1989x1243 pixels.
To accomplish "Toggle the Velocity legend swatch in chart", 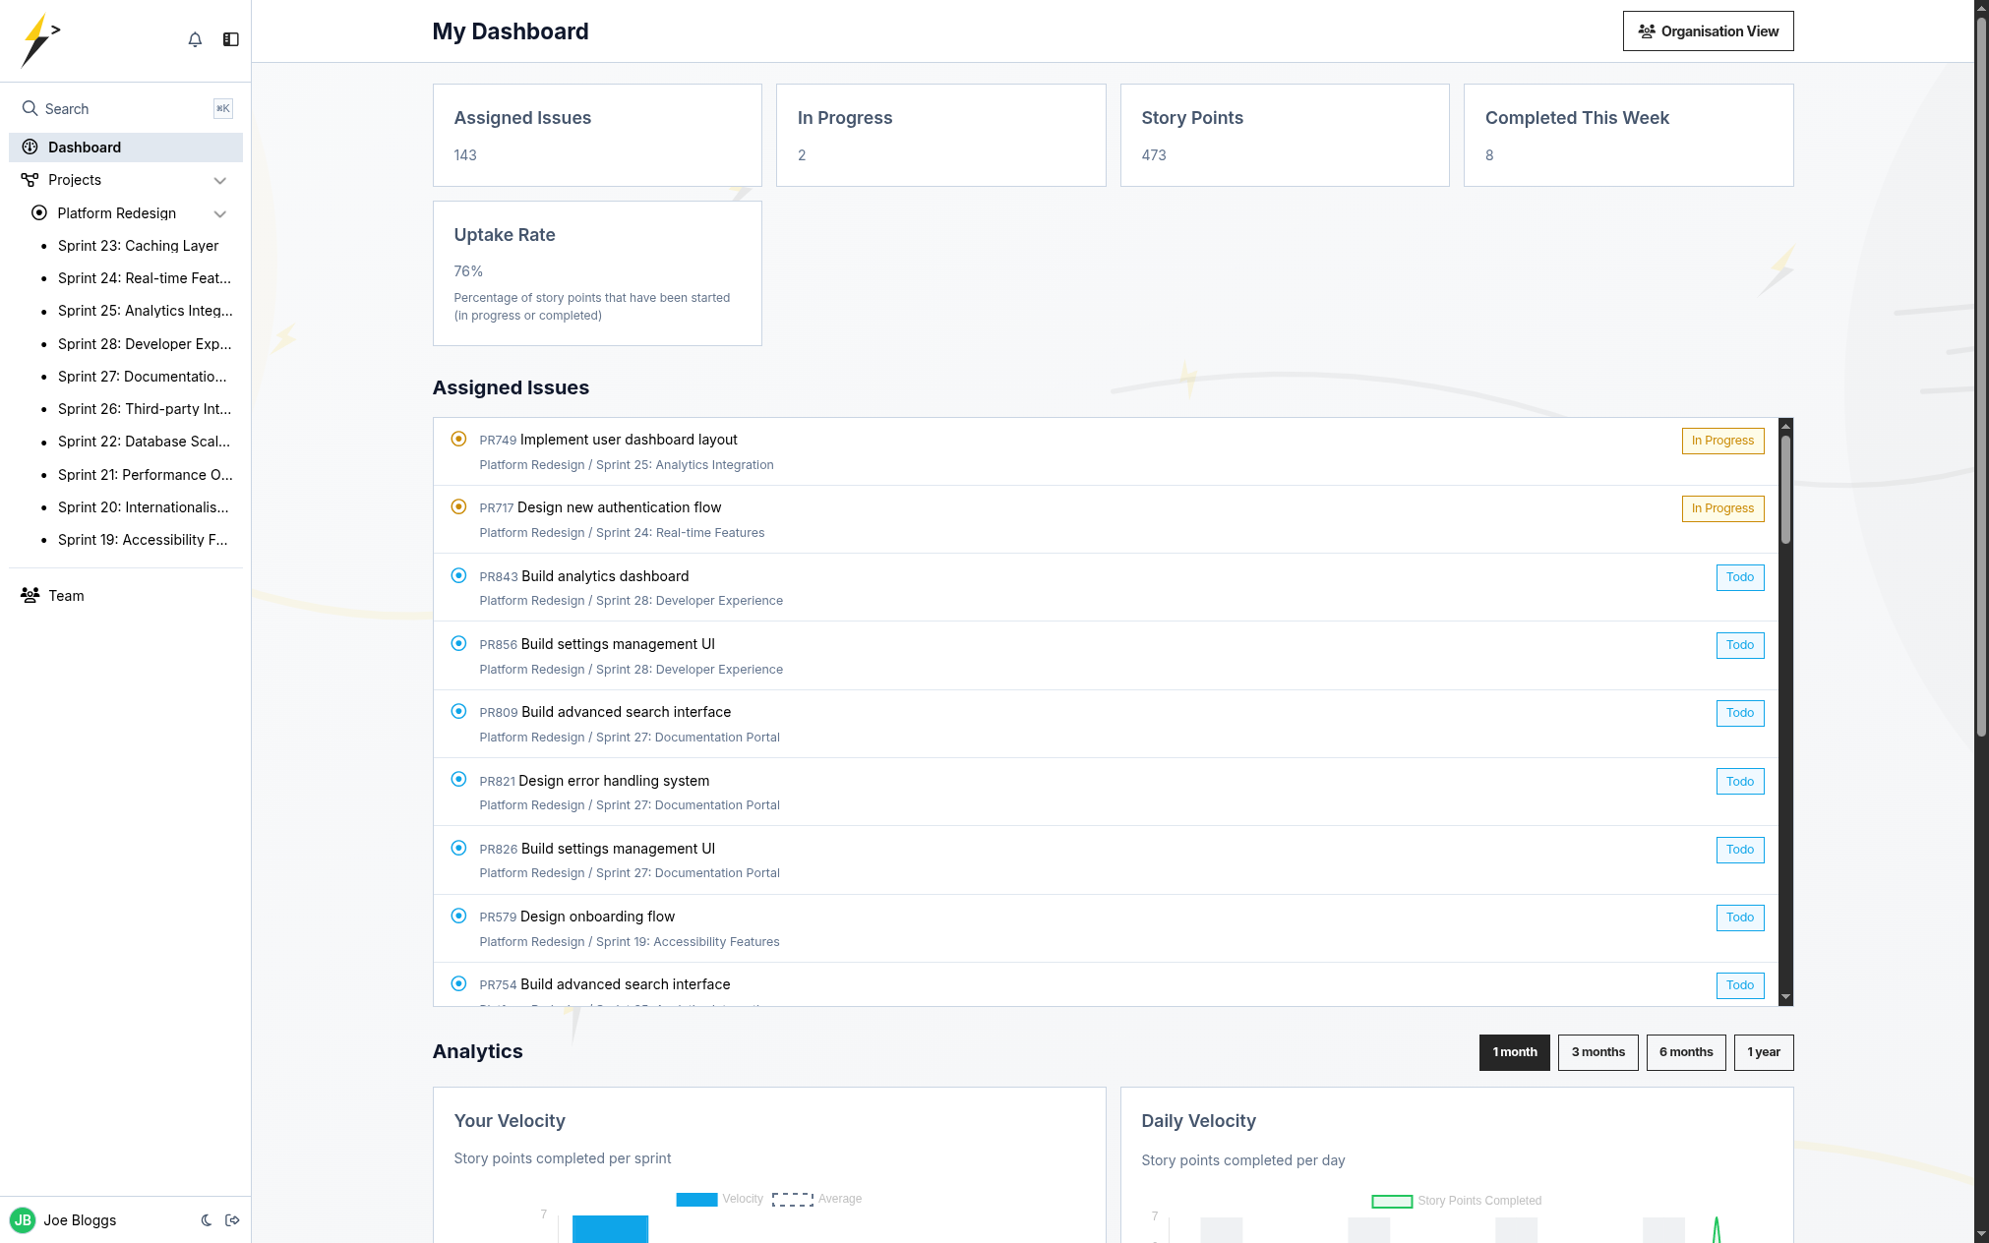I will point(696,1199).
